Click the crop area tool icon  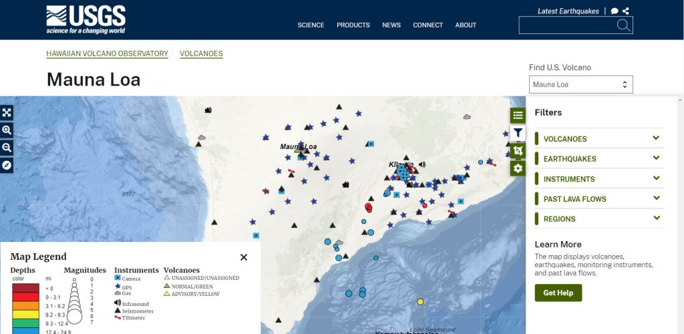518,150
